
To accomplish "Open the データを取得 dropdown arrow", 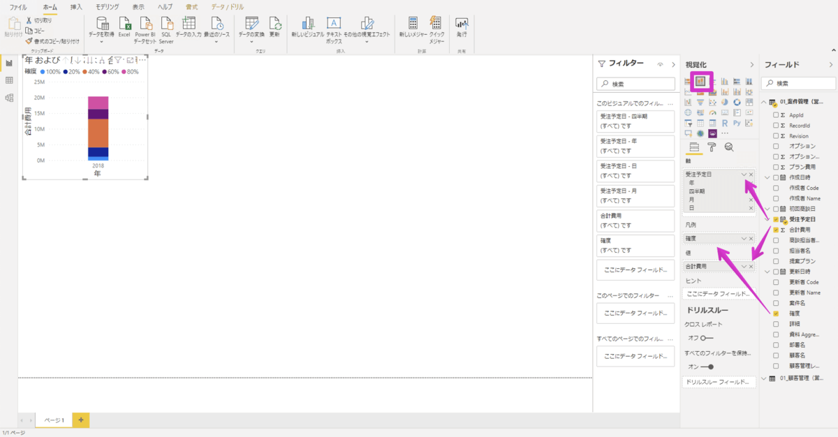I will [101, 42].
